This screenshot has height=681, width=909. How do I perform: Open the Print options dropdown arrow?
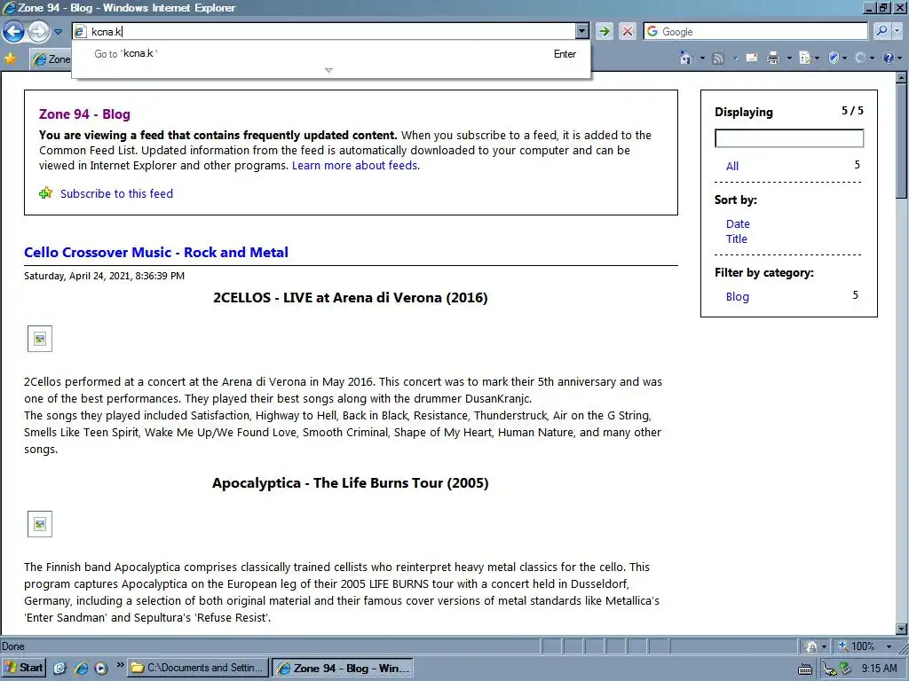click(788, 58)
